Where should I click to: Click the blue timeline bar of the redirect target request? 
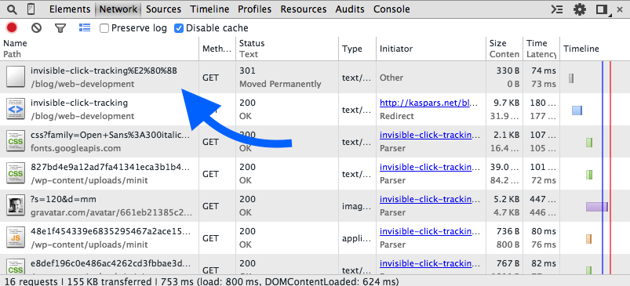coord(577,110)
